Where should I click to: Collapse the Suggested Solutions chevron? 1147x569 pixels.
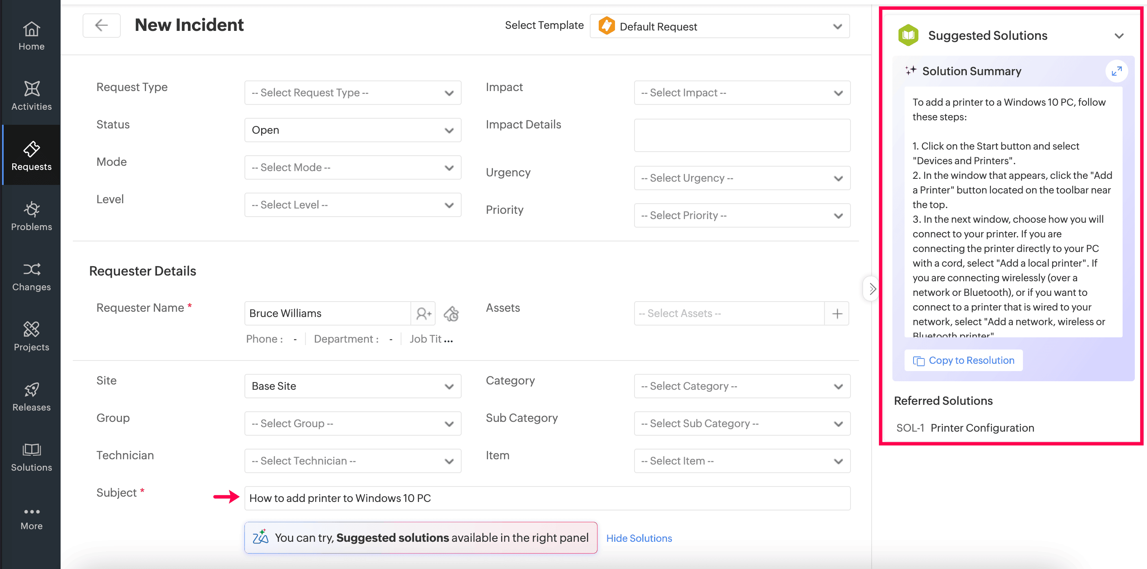[x=1119, y=36]
